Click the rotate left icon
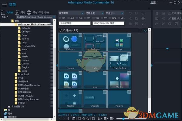 tap(130, 13)
